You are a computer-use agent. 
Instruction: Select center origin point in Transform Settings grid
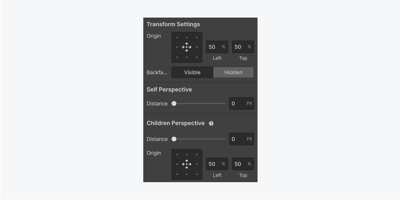tap(187, 47)
